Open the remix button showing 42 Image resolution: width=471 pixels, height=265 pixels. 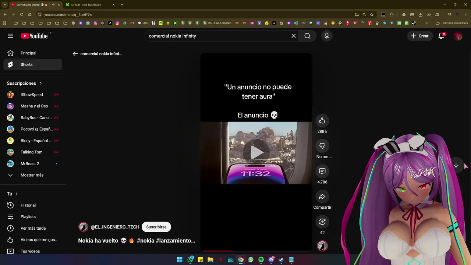pos(322,222)
